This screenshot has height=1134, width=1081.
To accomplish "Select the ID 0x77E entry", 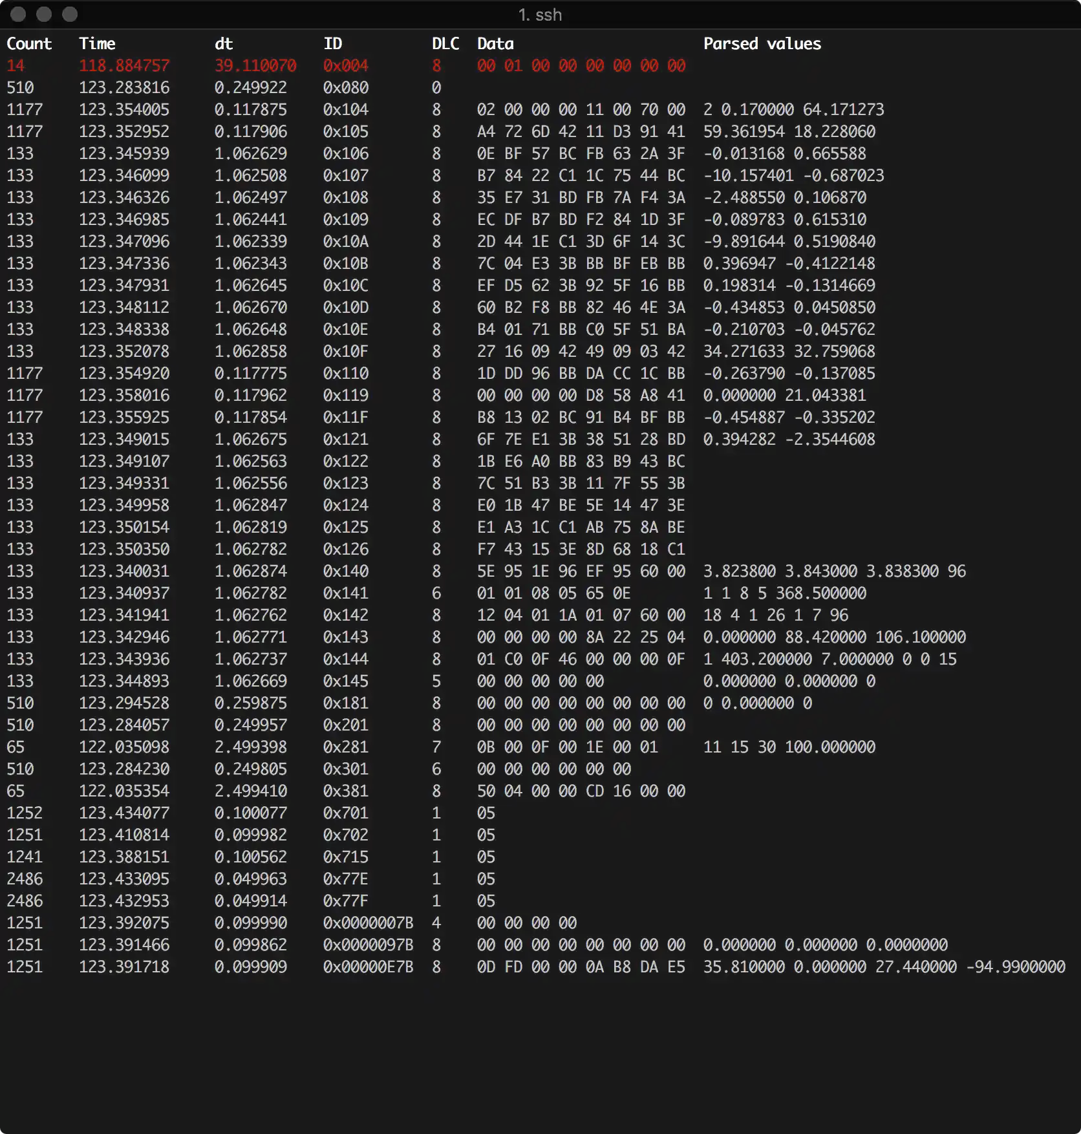I will (x=345, y=879).
